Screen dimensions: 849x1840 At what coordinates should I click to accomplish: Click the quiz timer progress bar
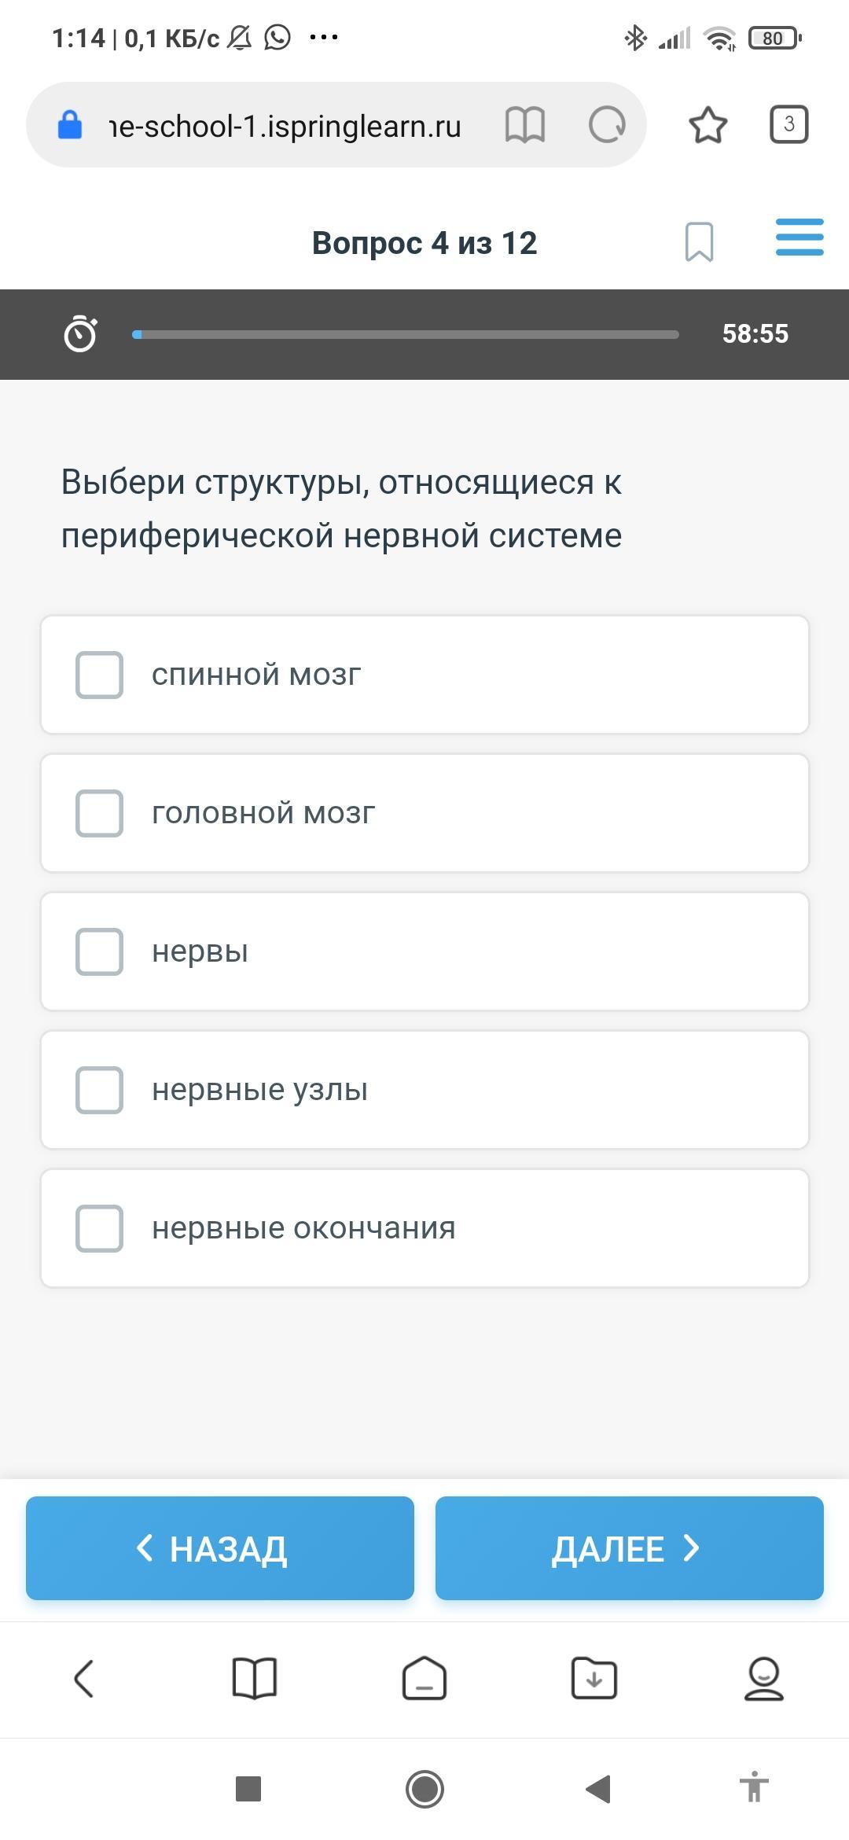(x=405, y=335)
